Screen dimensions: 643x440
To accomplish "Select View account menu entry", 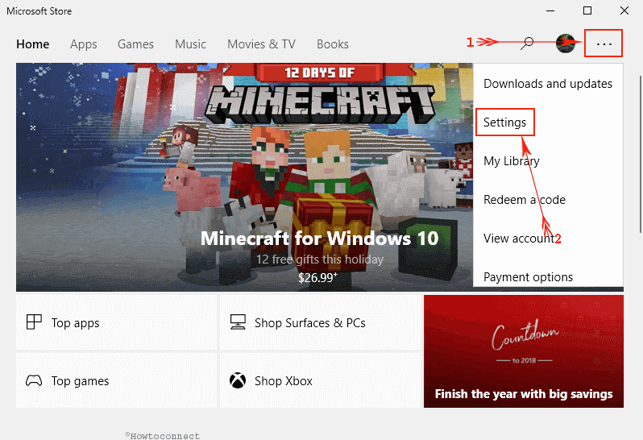I will coord(548,239).
